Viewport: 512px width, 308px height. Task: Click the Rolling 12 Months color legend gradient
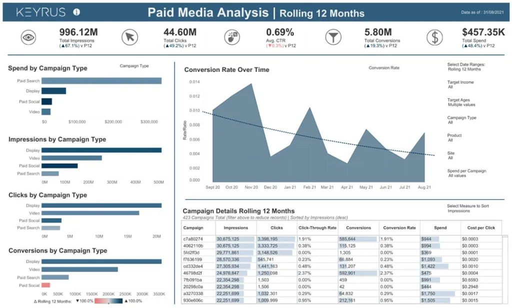coord(108,301)
